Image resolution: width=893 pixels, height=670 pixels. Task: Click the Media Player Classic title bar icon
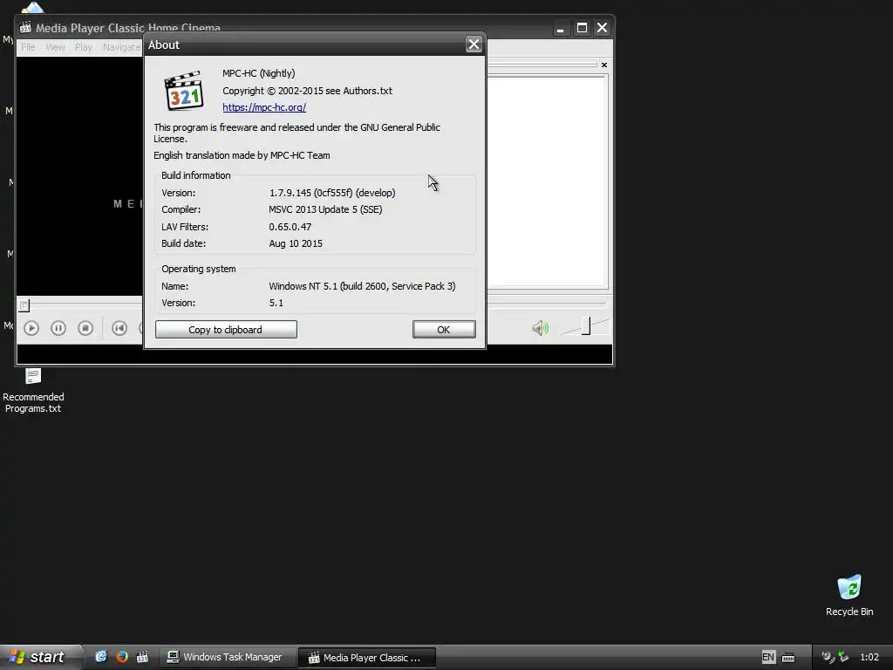(25, 28)
